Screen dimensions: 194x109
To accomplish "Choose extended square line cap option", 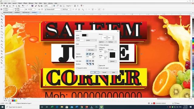I will [93, 61].
